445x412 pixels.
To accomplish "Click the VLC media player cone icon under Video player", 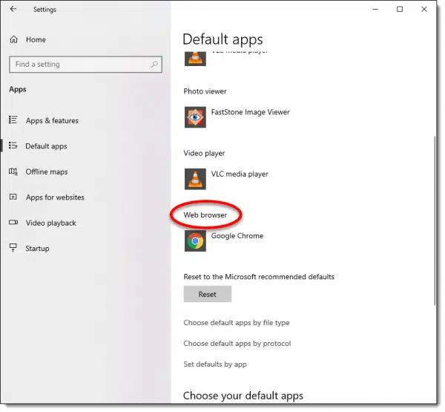I will 195,179.
